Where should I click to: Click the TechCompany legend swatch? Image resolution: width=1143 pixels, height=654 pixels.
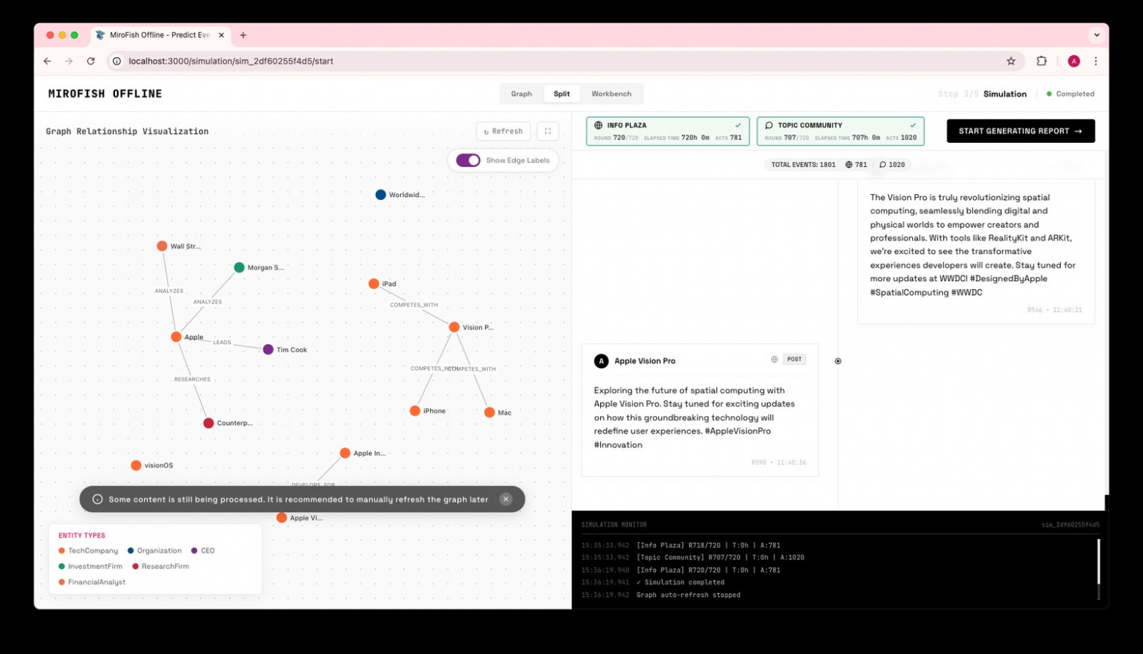62,551
